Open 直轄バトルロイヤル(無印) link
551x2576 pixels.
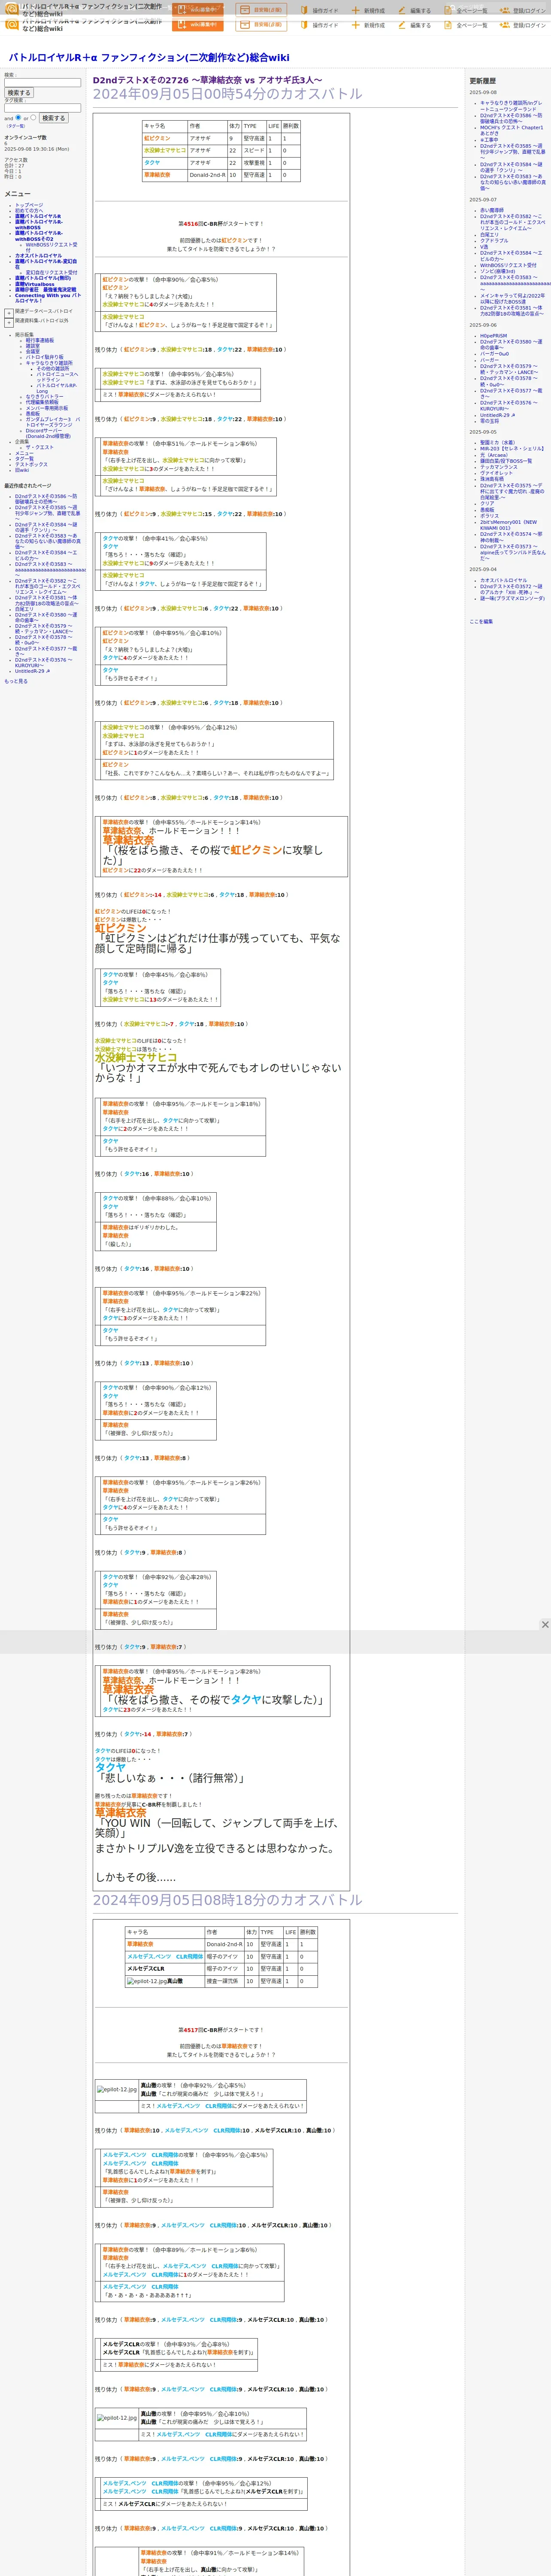point(43,278)
